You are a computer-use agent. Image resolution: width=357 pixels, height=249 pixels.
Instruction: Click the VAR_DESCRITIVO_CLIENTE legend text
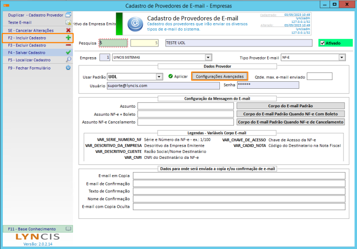pos(119,151)
